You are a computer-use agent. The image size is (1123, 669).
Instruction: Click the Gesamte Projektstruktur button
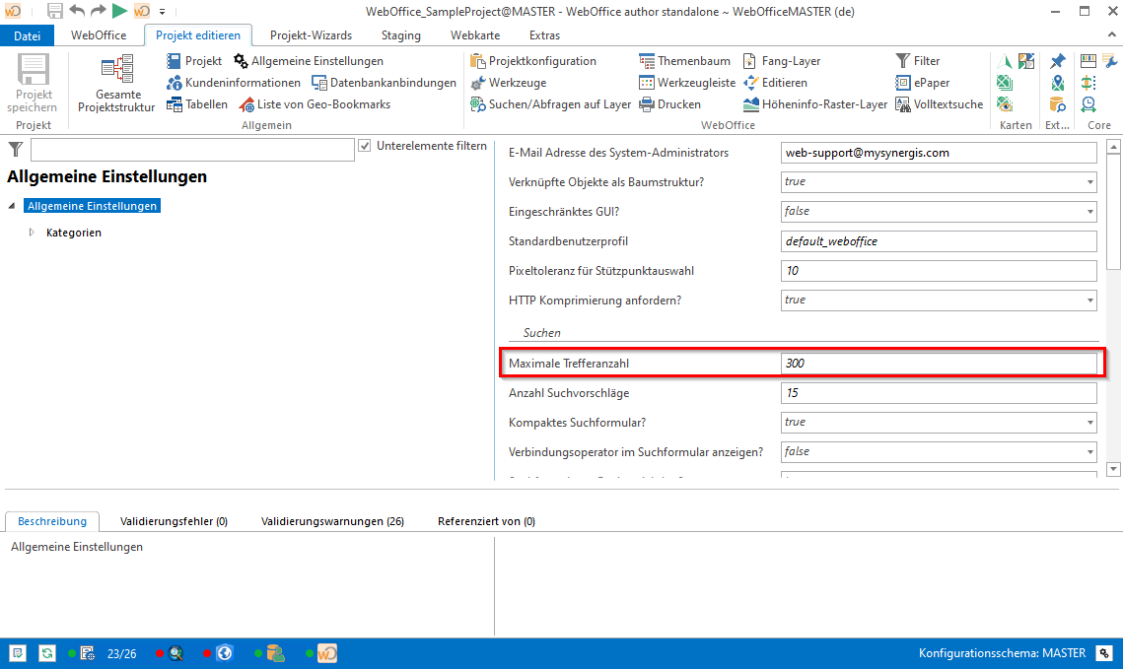pyautogui.click(x=118, y=84)
